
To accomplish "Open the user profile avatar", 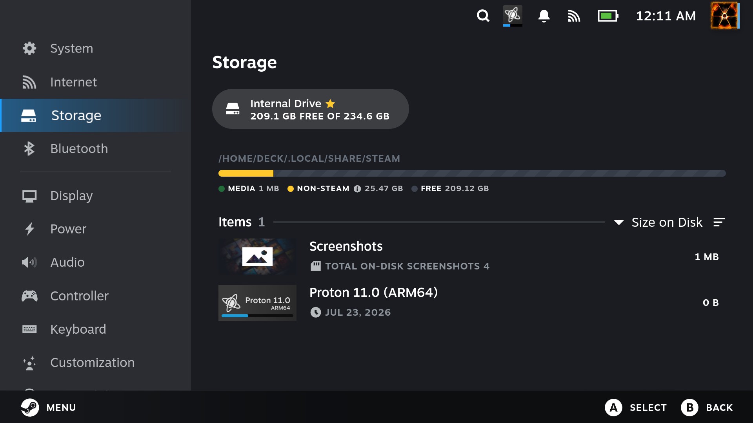I will click(x=725, y=16).
